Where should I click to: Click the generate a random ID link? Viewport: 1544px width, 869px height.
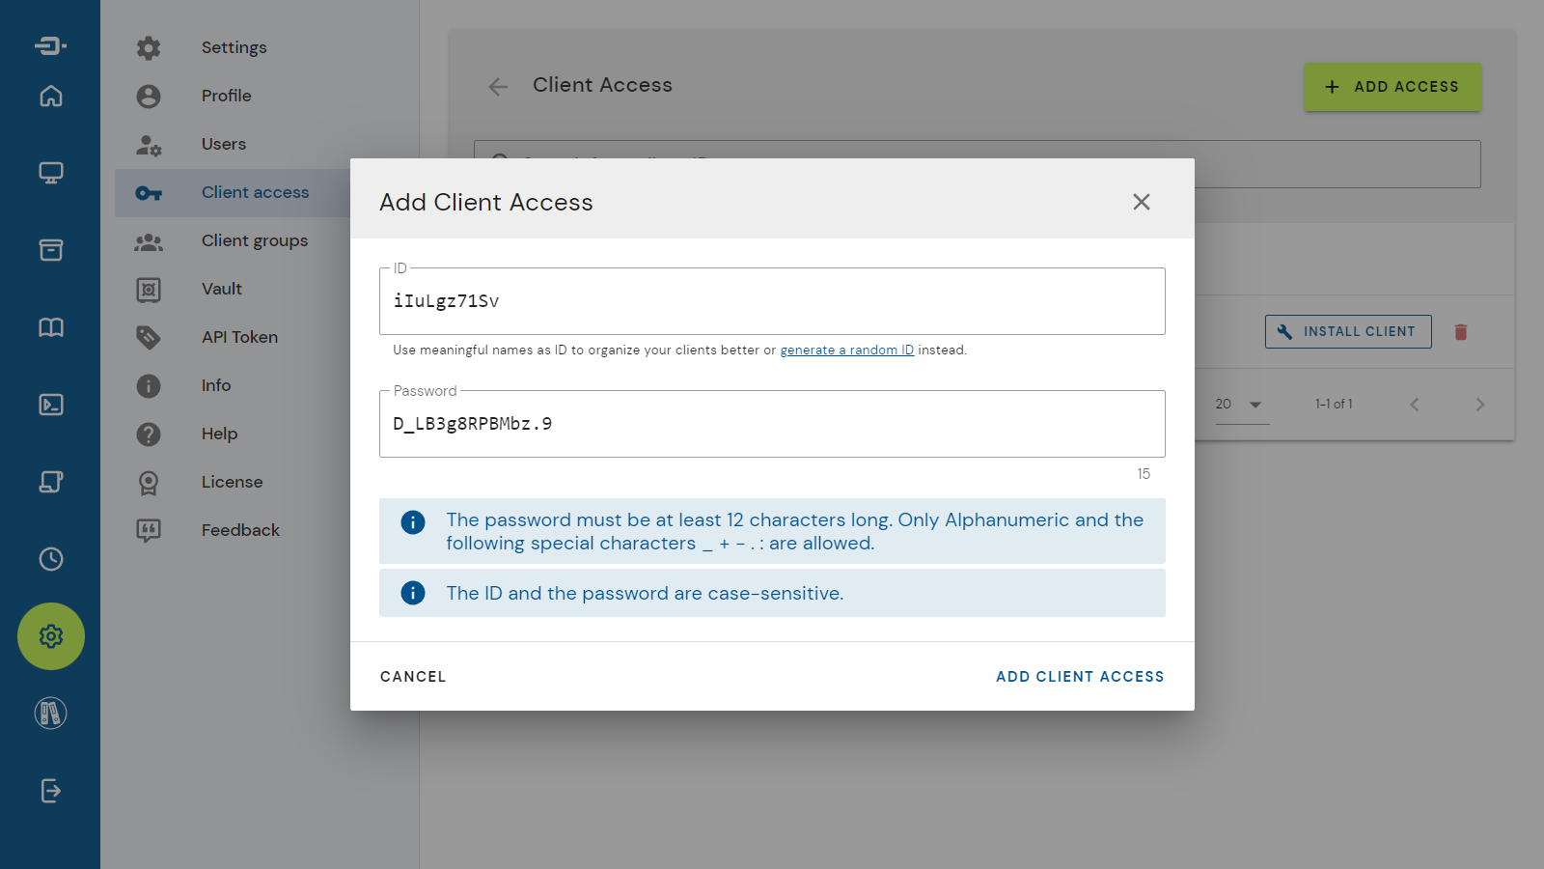[846, 350]
